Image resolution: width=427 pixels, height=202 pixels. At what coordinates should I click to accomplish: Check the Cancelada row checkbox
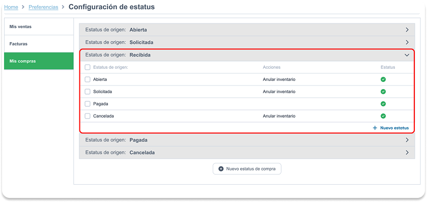click(x=88, y=116)
